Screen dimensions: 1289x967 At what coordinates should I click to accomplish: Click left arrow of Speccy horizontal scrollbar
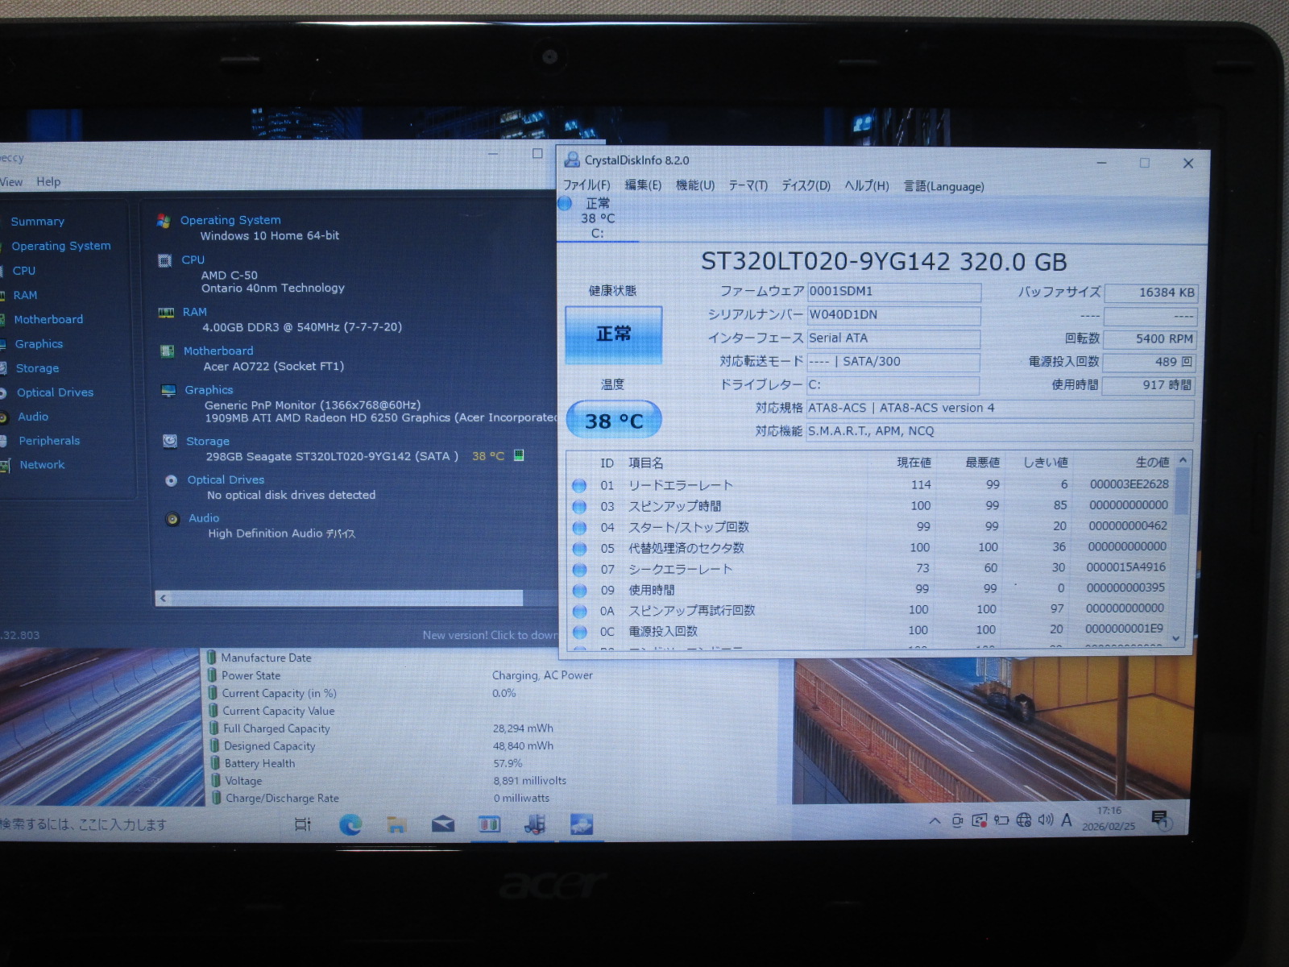164,598
